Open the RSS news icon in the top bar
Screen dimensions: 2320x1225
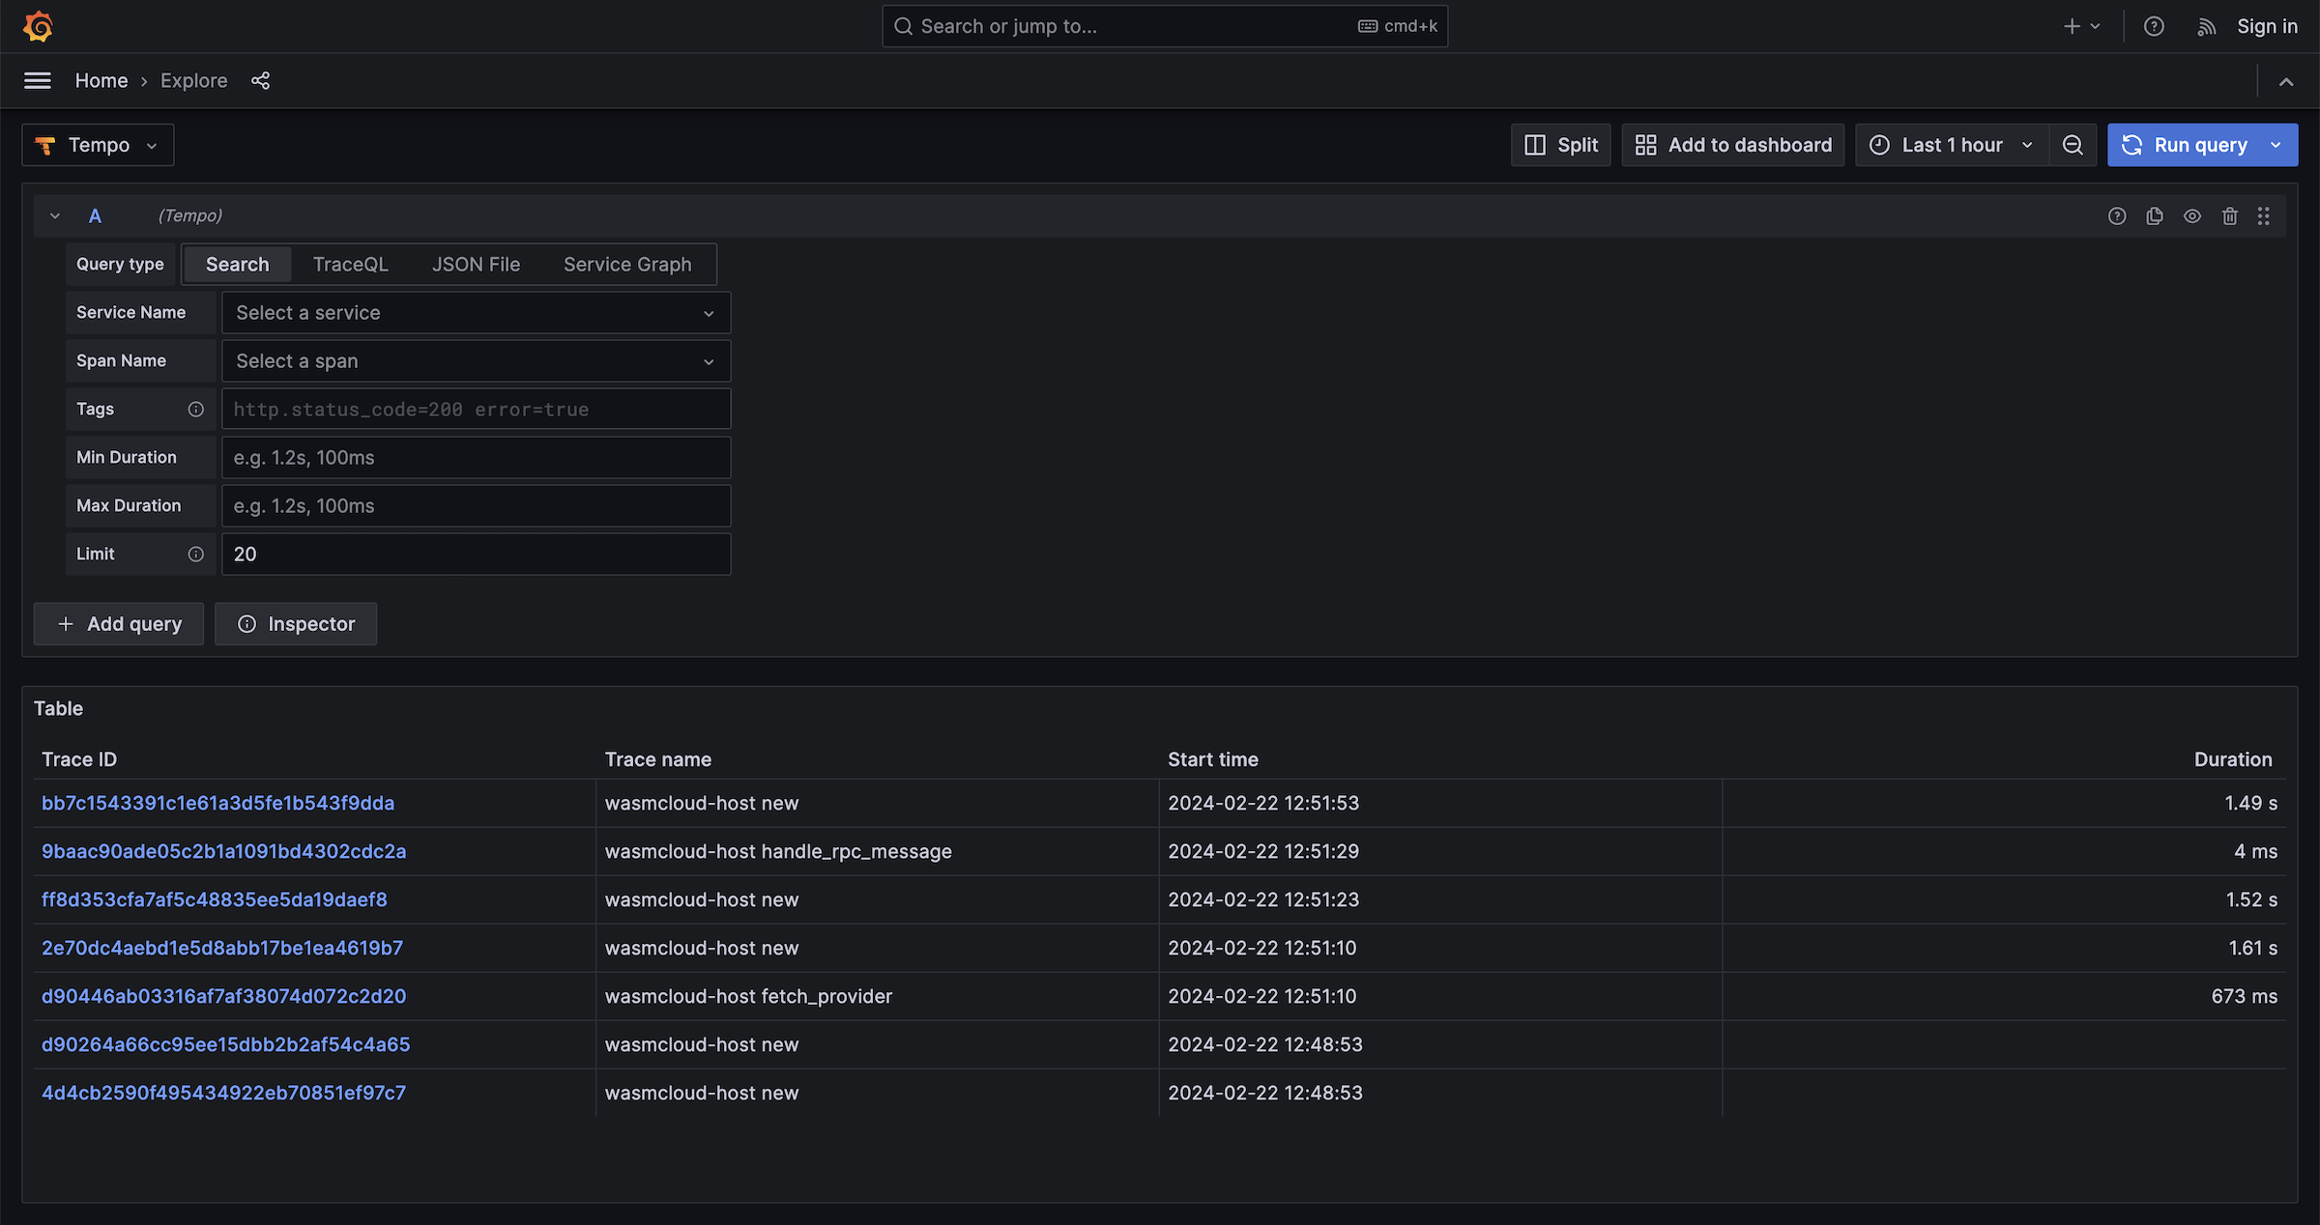2207,26
